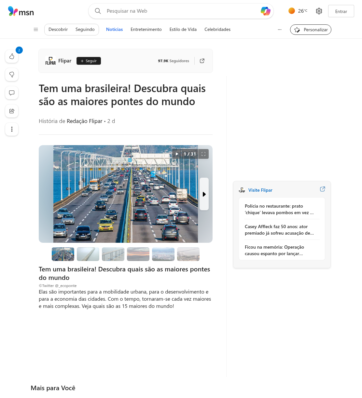Switch to the Descobrir feed

coord(58,29)
